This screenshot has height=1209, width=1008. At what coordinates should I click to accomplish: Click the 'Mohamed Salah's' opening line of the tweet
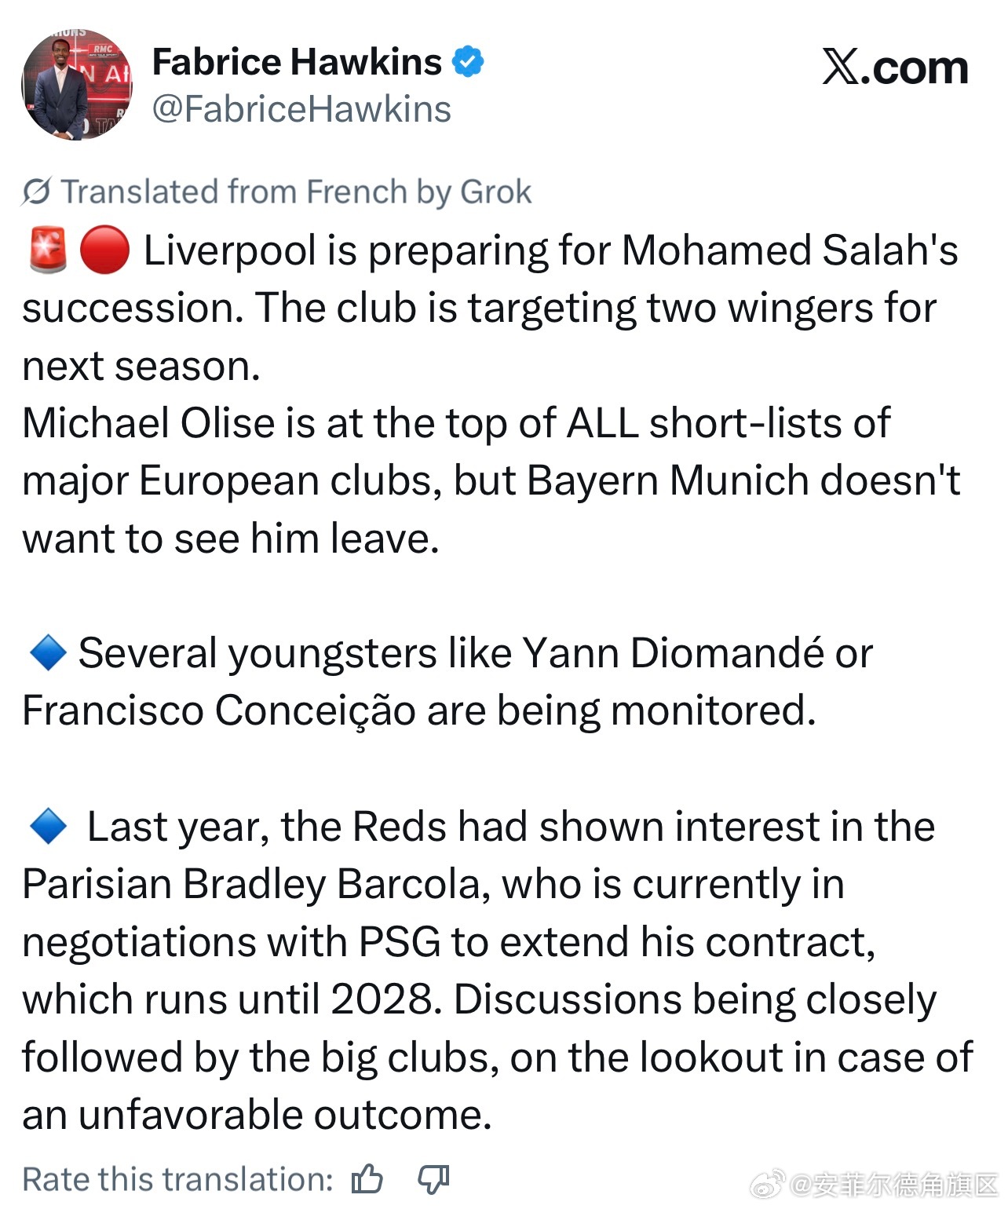(x=550, y=251)
